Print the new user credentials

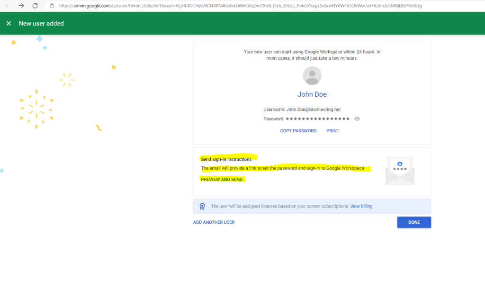pyautogui.click(x=333, y=131)
